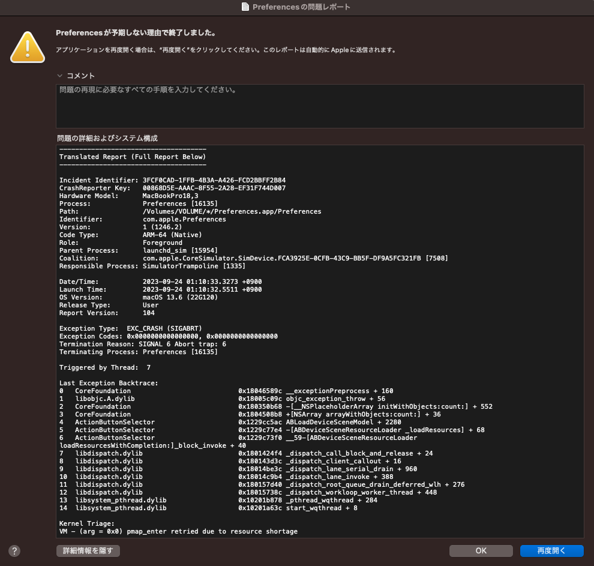Click frame 9 _dispatch_lane_serial_drain
594x566 pixels.
click(238, 469)
